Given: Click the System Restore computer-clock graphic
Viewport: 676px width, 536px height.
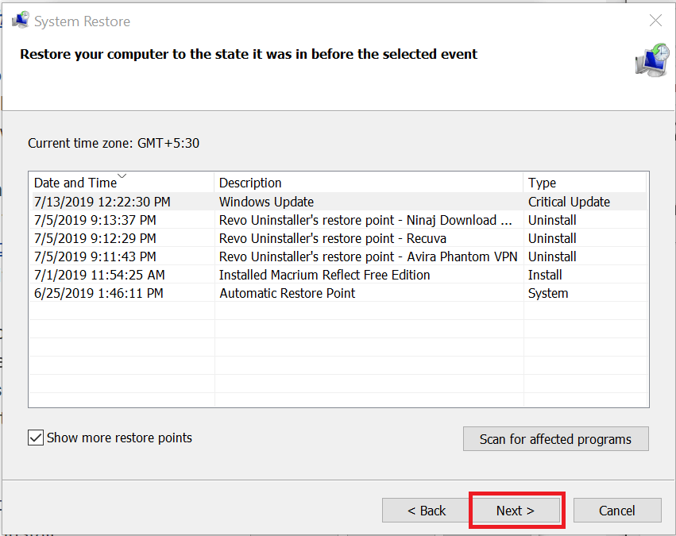Looking at the screenshot, I should coord(652,60).
